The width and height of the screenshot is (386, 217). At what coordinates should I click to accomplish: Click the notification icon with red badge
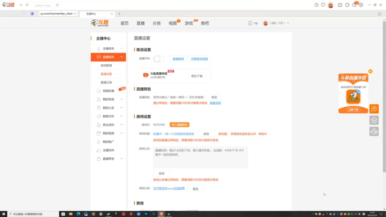pyautogui.click(x=355, y=5)
